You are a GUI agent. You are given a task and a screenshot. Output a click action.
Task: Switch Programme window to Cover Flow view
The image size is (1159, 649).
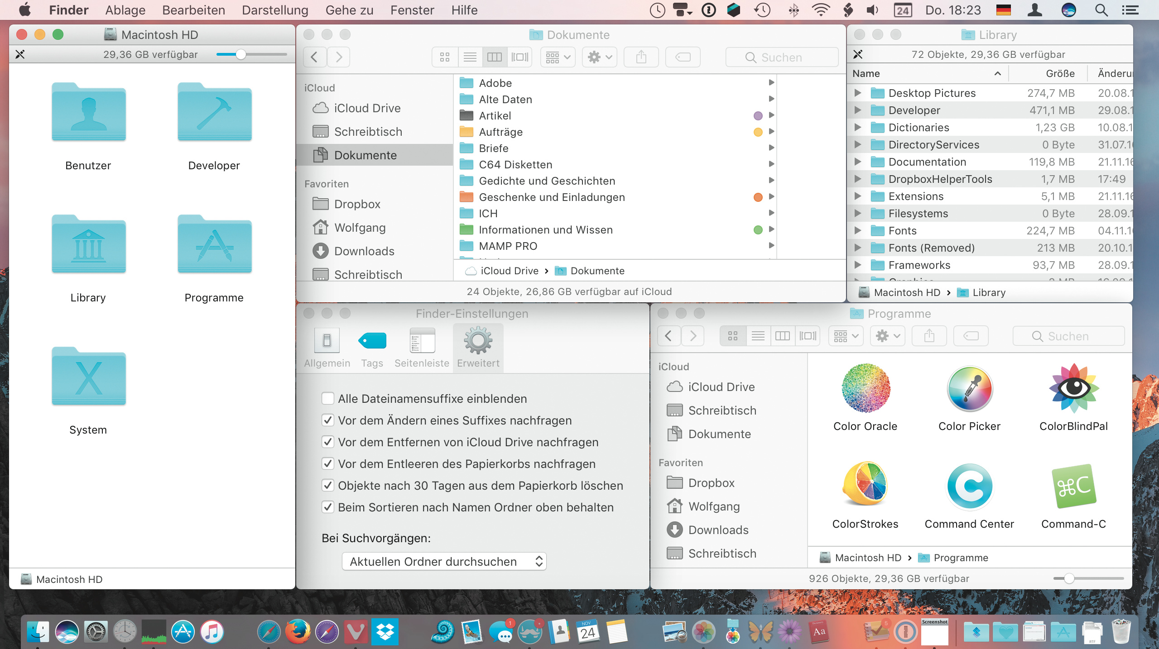pos(808,336)
